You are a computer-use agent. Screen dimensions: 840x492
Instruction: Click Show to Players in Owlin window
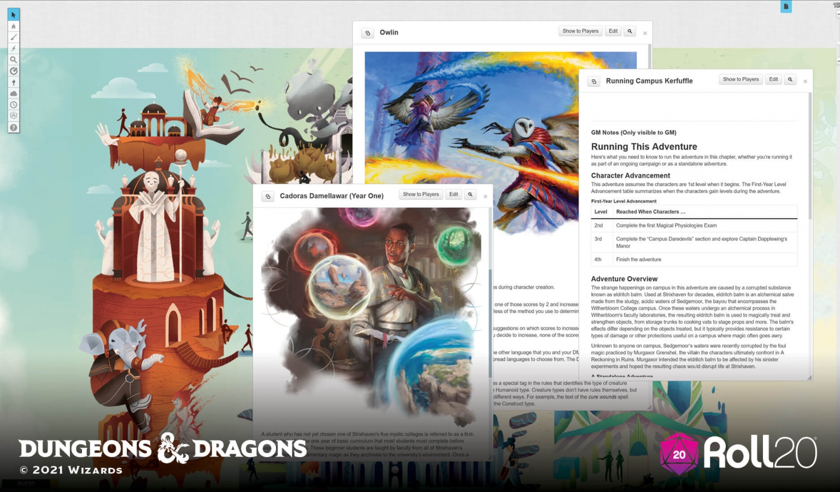pyautogui.click(x=580, y=31)
